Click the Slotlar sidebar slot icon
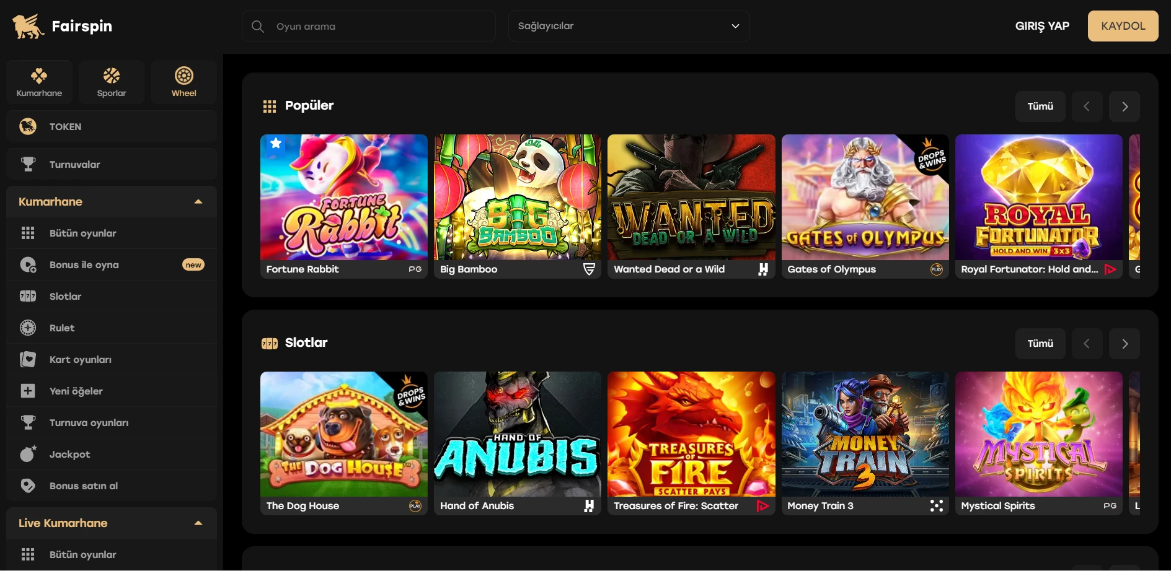This screenshot has height=571, width=1171. [x=28, y=296]
